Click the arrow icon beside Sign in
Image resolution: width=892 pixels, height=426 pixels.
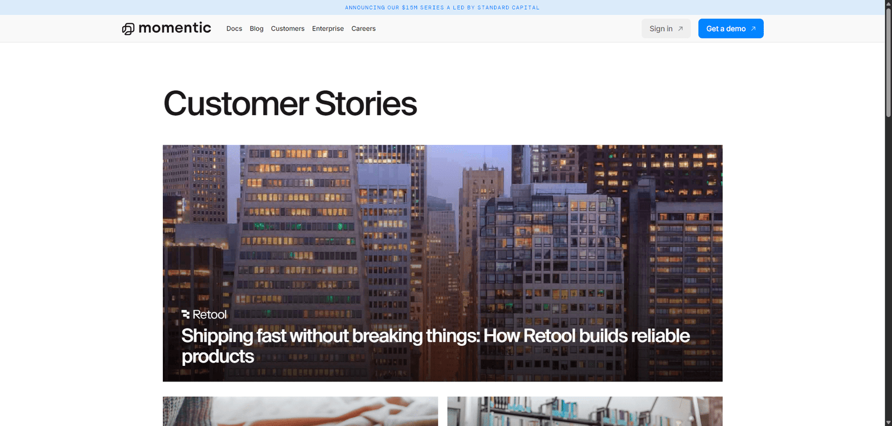(680, 29)
